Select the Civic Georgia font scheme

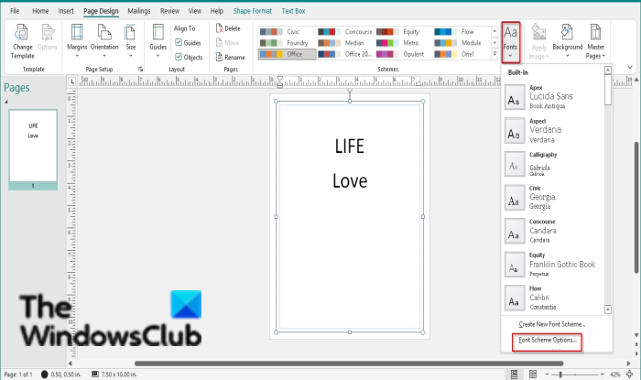pyautogui.click(x=554, y=198)
